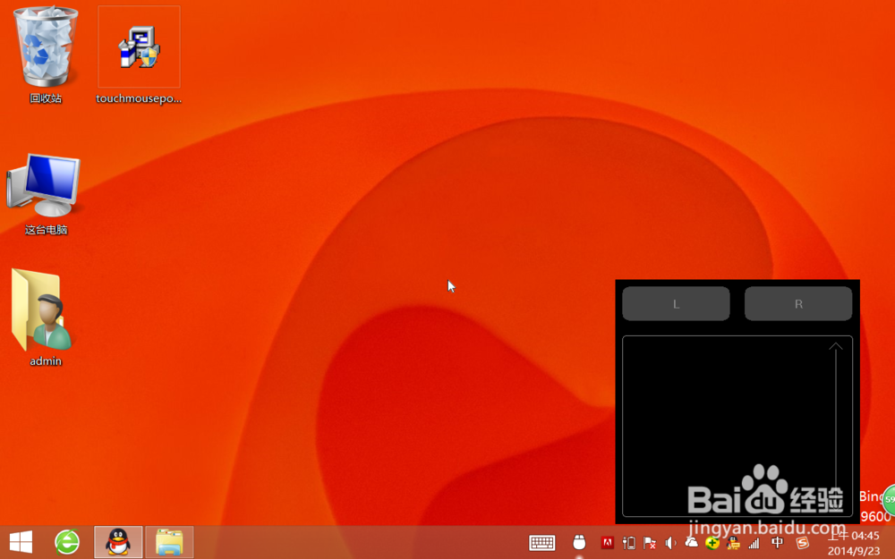Select the admin user folder icon
Screen dimensions: 895x559
pyautogui.click(x=45, y=318)
